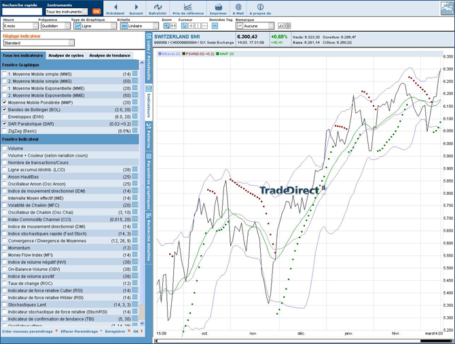Viewport: 455px width, 344px height.
Task: Click the Enregistrer link
Action: [115, 331]
